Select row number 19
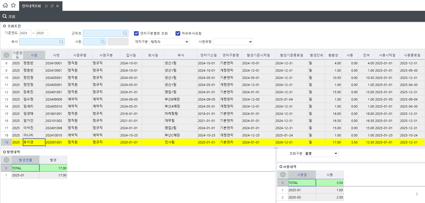This screenshot has height=203, width=425. pyautogui.click(x=6, y=142)
